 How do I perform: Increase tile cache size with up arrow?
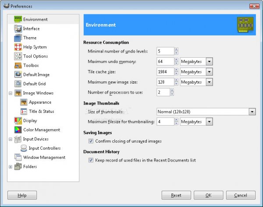(x=176, y=70)
